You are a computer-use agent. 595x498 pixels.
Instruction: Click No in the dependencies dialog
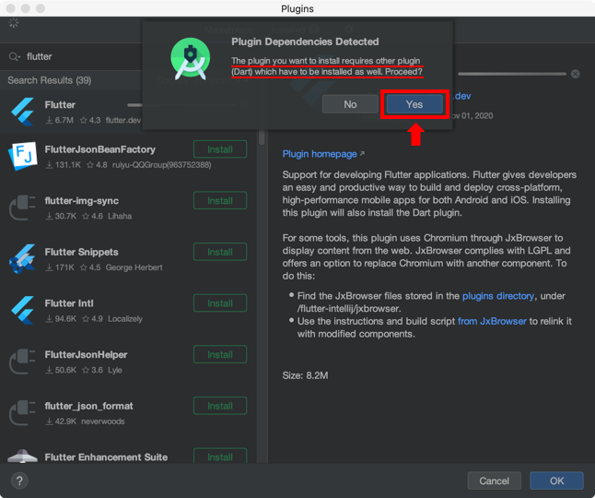tap(350, 104)
